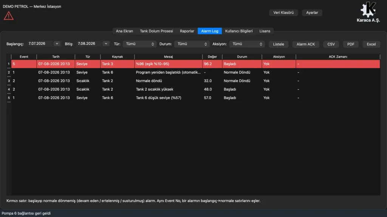
Task: Expand the Başlangıç date picker arrow
Action: pos(57,44)
